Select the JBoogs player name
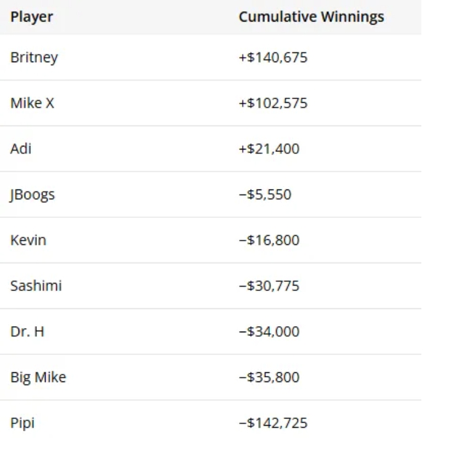The height and width of the screenshot is (451, 462). coord(33,195)
